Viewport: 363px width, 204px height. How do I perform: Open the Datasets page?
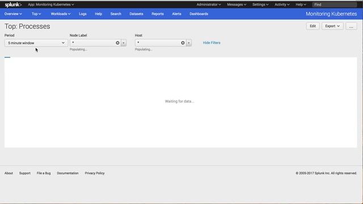[x=136, y=14]
